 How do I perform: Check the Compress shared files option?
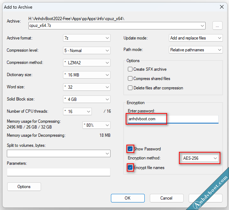coord(130,79)
